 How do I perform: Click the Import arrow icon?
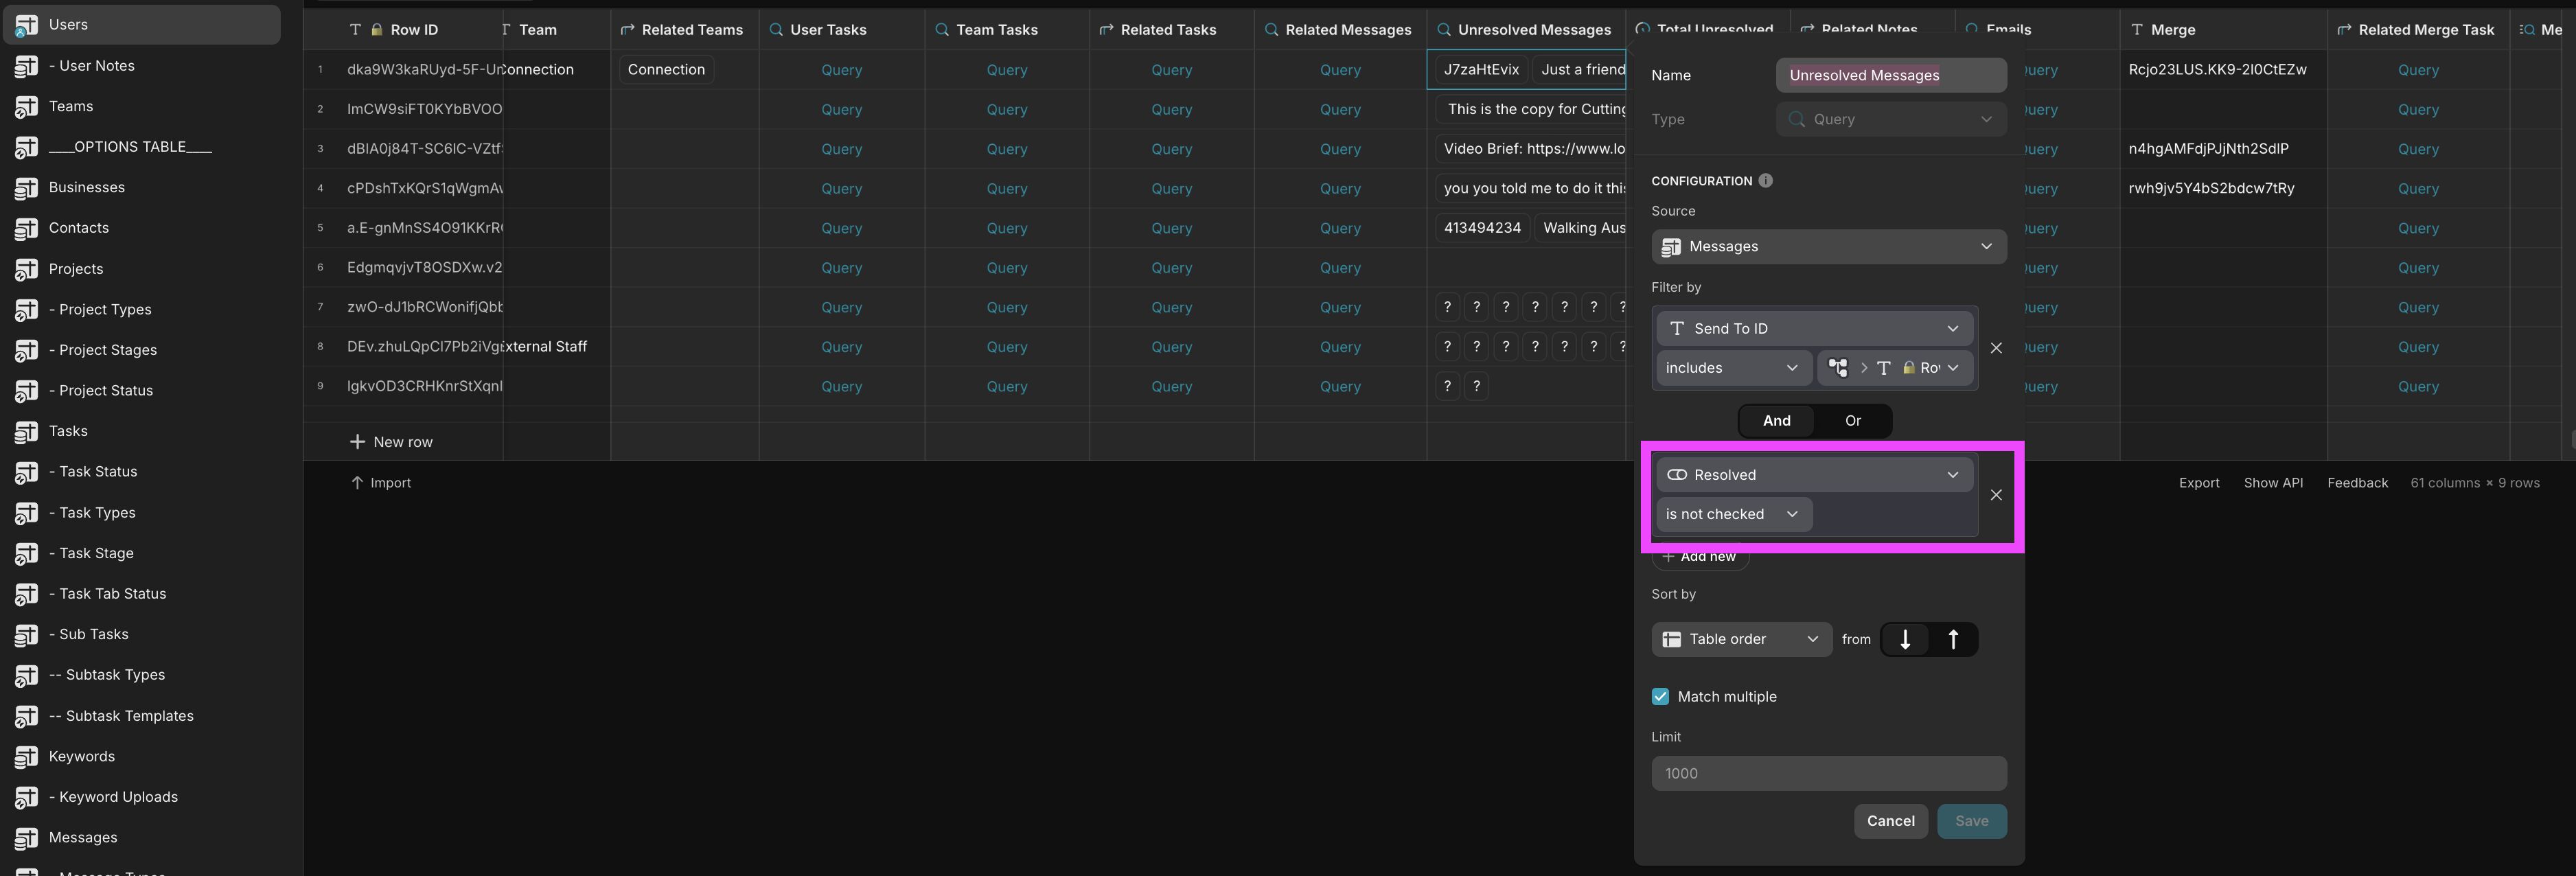[357, 483]
